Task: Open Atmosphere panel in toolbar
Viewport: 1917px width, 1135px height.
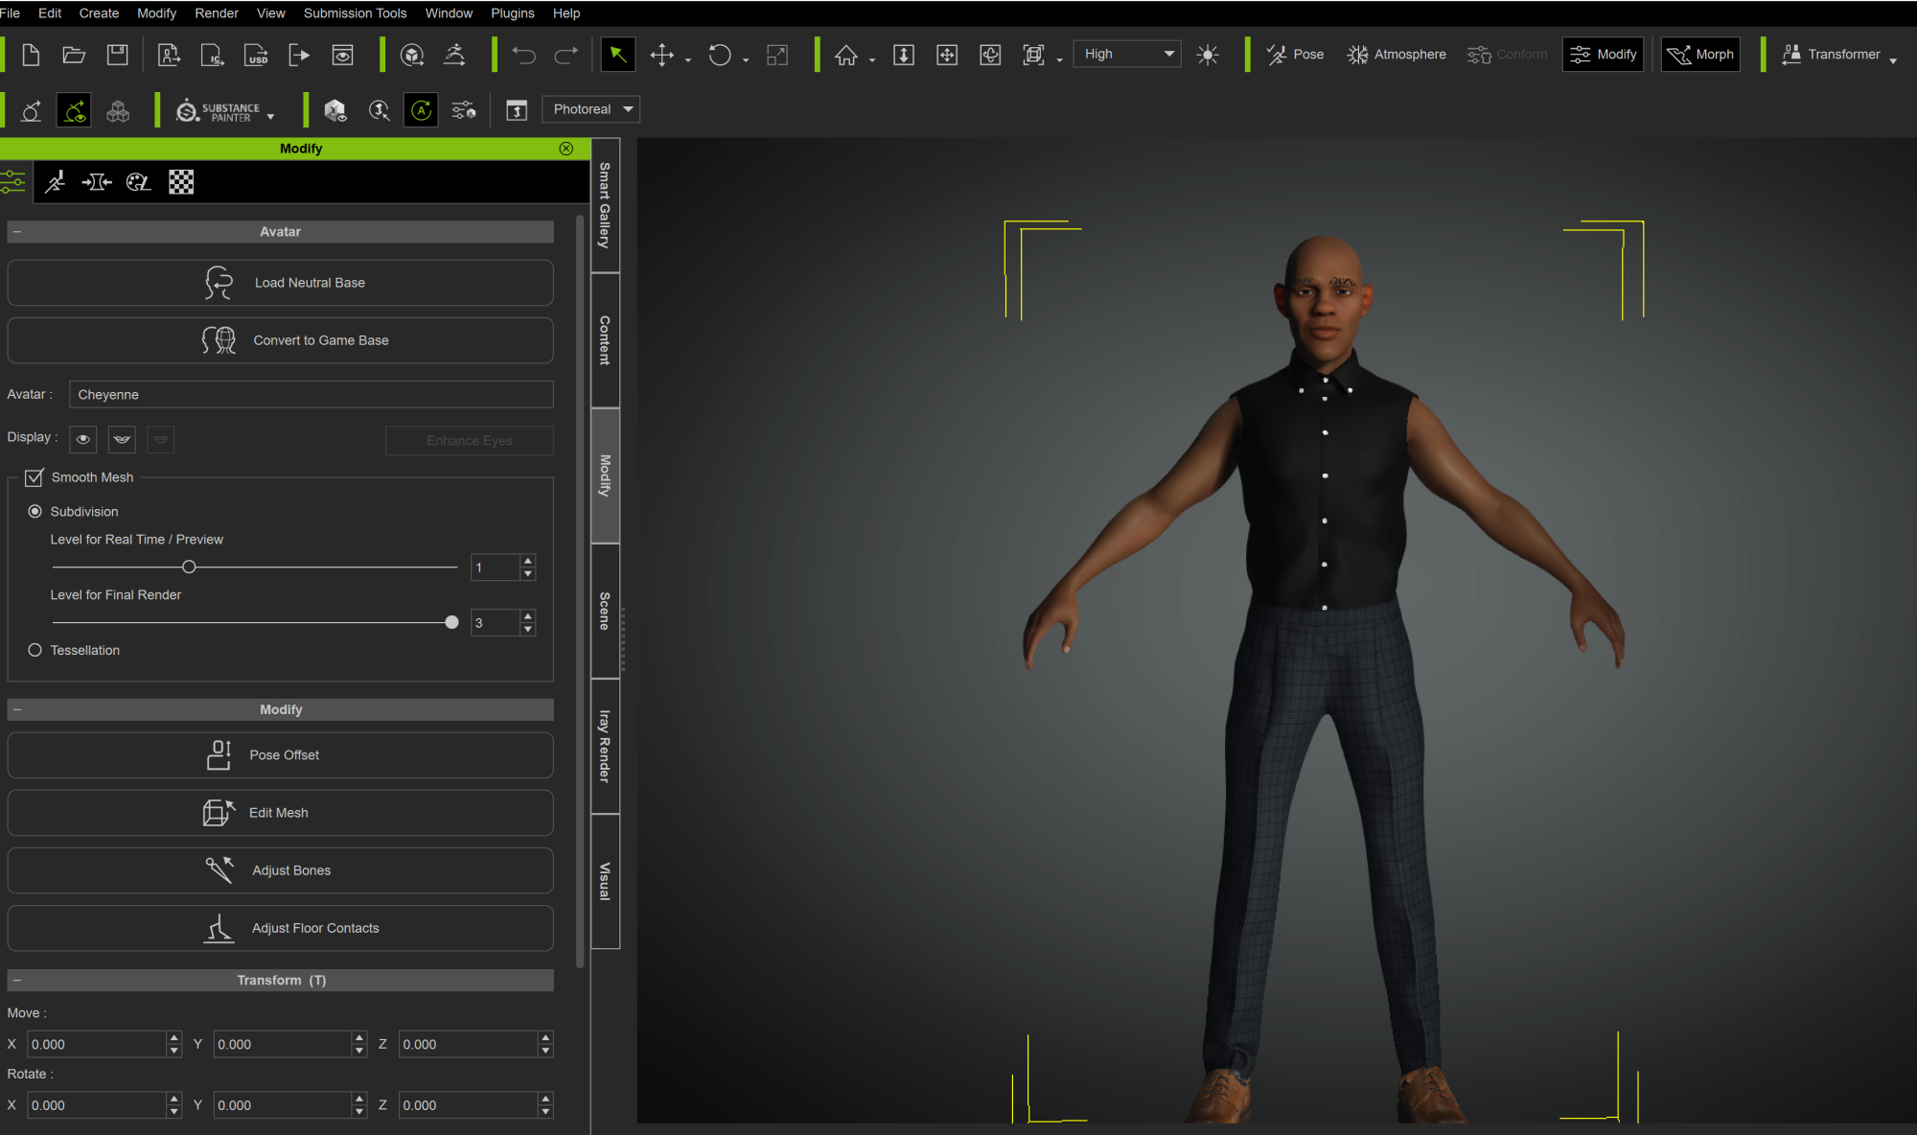Action: pyautogui.click(x=1397, y=55)
